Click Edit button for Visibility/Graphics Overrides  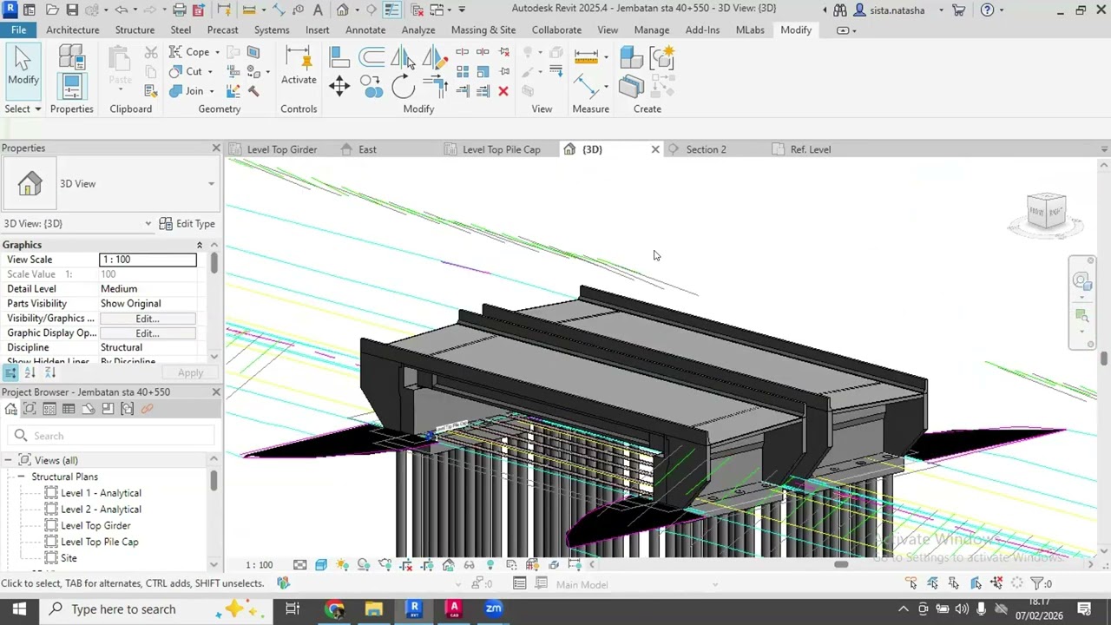pos(148,319)
